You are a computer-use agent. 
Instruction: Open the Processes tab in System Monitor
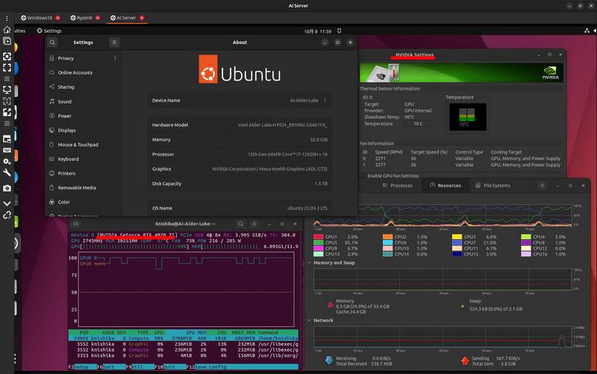[398, 186]
